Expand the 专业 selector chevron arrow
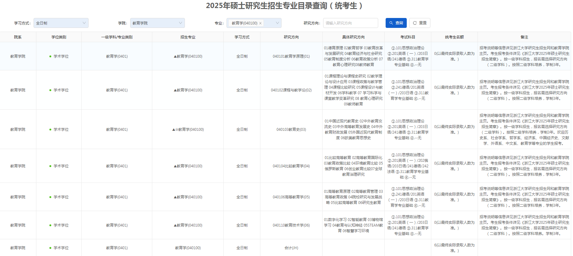This screenshot has width=573, height=256. coord(277,23)
